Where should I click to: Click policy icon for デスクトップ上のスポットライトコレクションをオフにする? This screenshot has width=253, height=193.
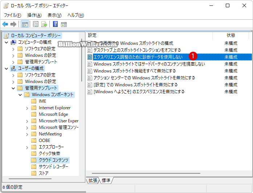coord(90,50)
